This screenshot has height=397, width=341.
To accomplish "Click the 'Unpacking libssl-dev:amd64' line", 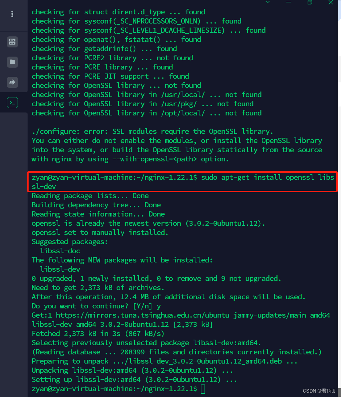I will 132,371.
